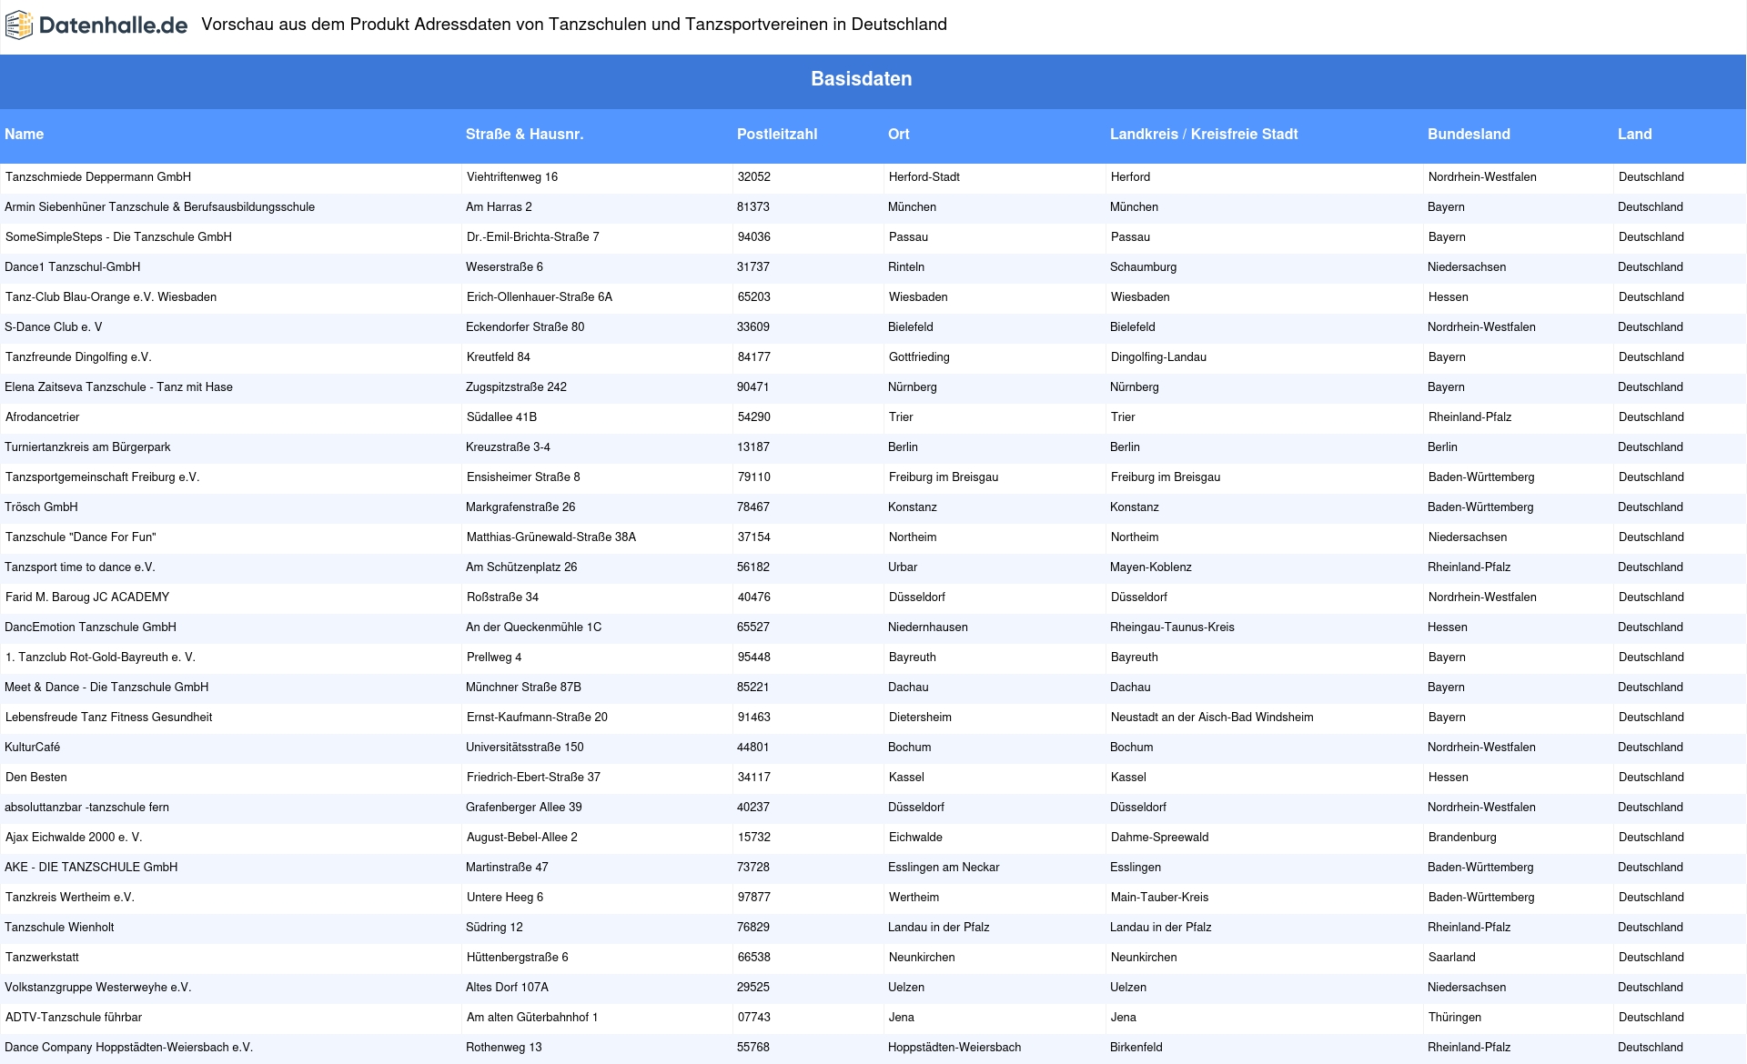Screen dimensions: 1747x1064
Task: Select the Landkreis cell Main-Tauber-Kreis
Action: coord(1160,898)
